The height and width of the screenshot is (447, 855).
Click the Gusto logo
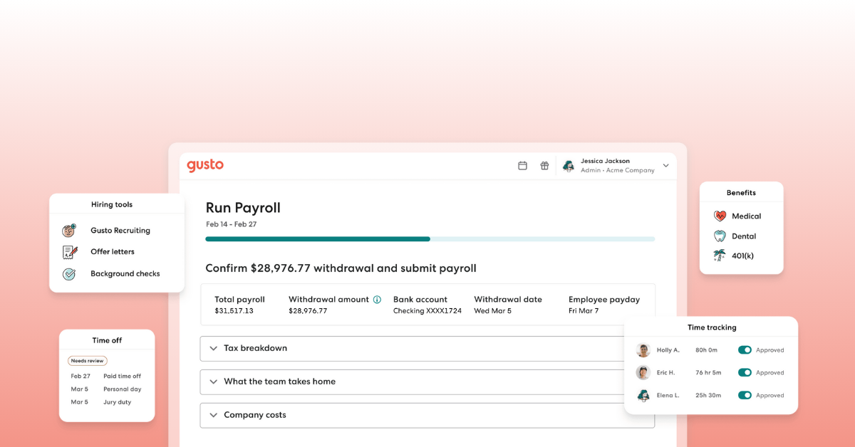(x=205, y=165)
